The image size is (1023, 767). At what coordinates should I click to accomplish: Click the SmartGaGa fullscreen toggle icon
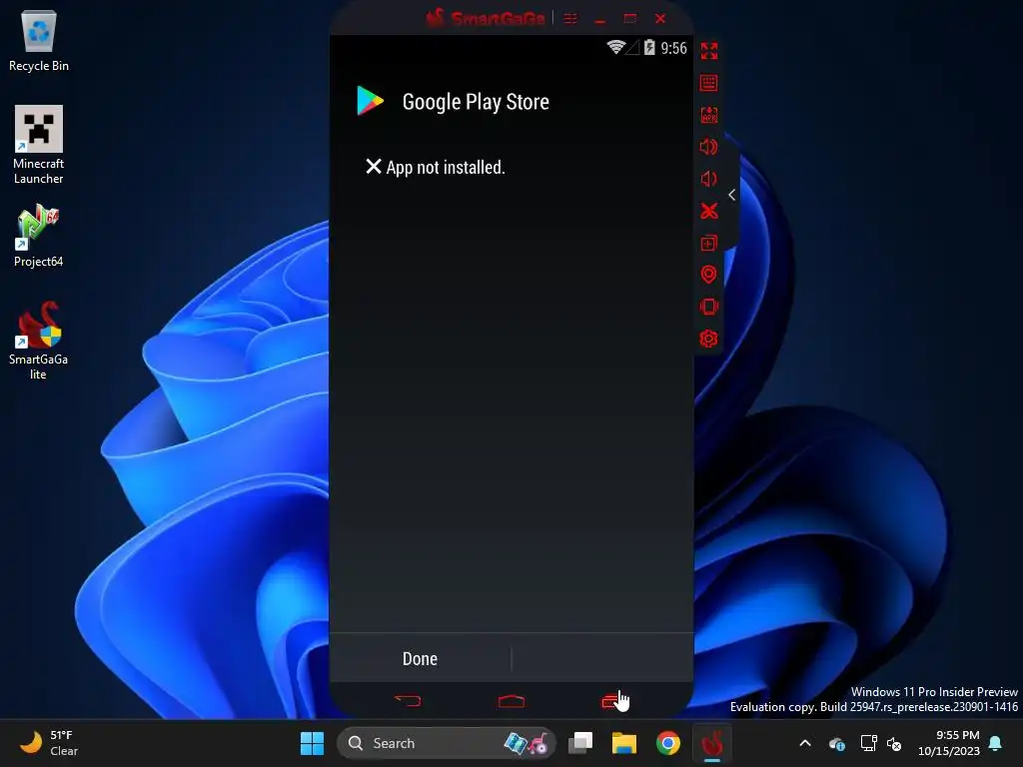click(708, 51)
